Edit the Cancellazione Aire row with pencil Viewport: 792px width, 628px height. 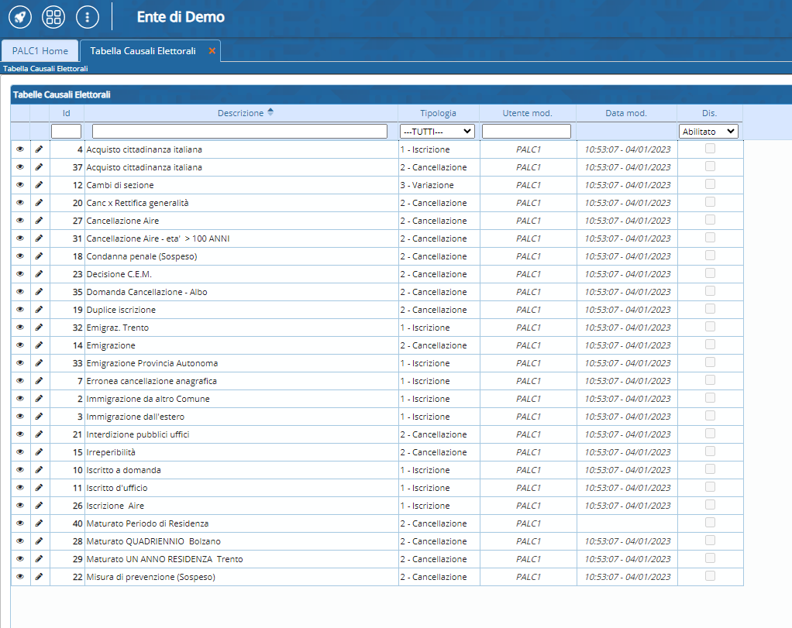[40, 221]
